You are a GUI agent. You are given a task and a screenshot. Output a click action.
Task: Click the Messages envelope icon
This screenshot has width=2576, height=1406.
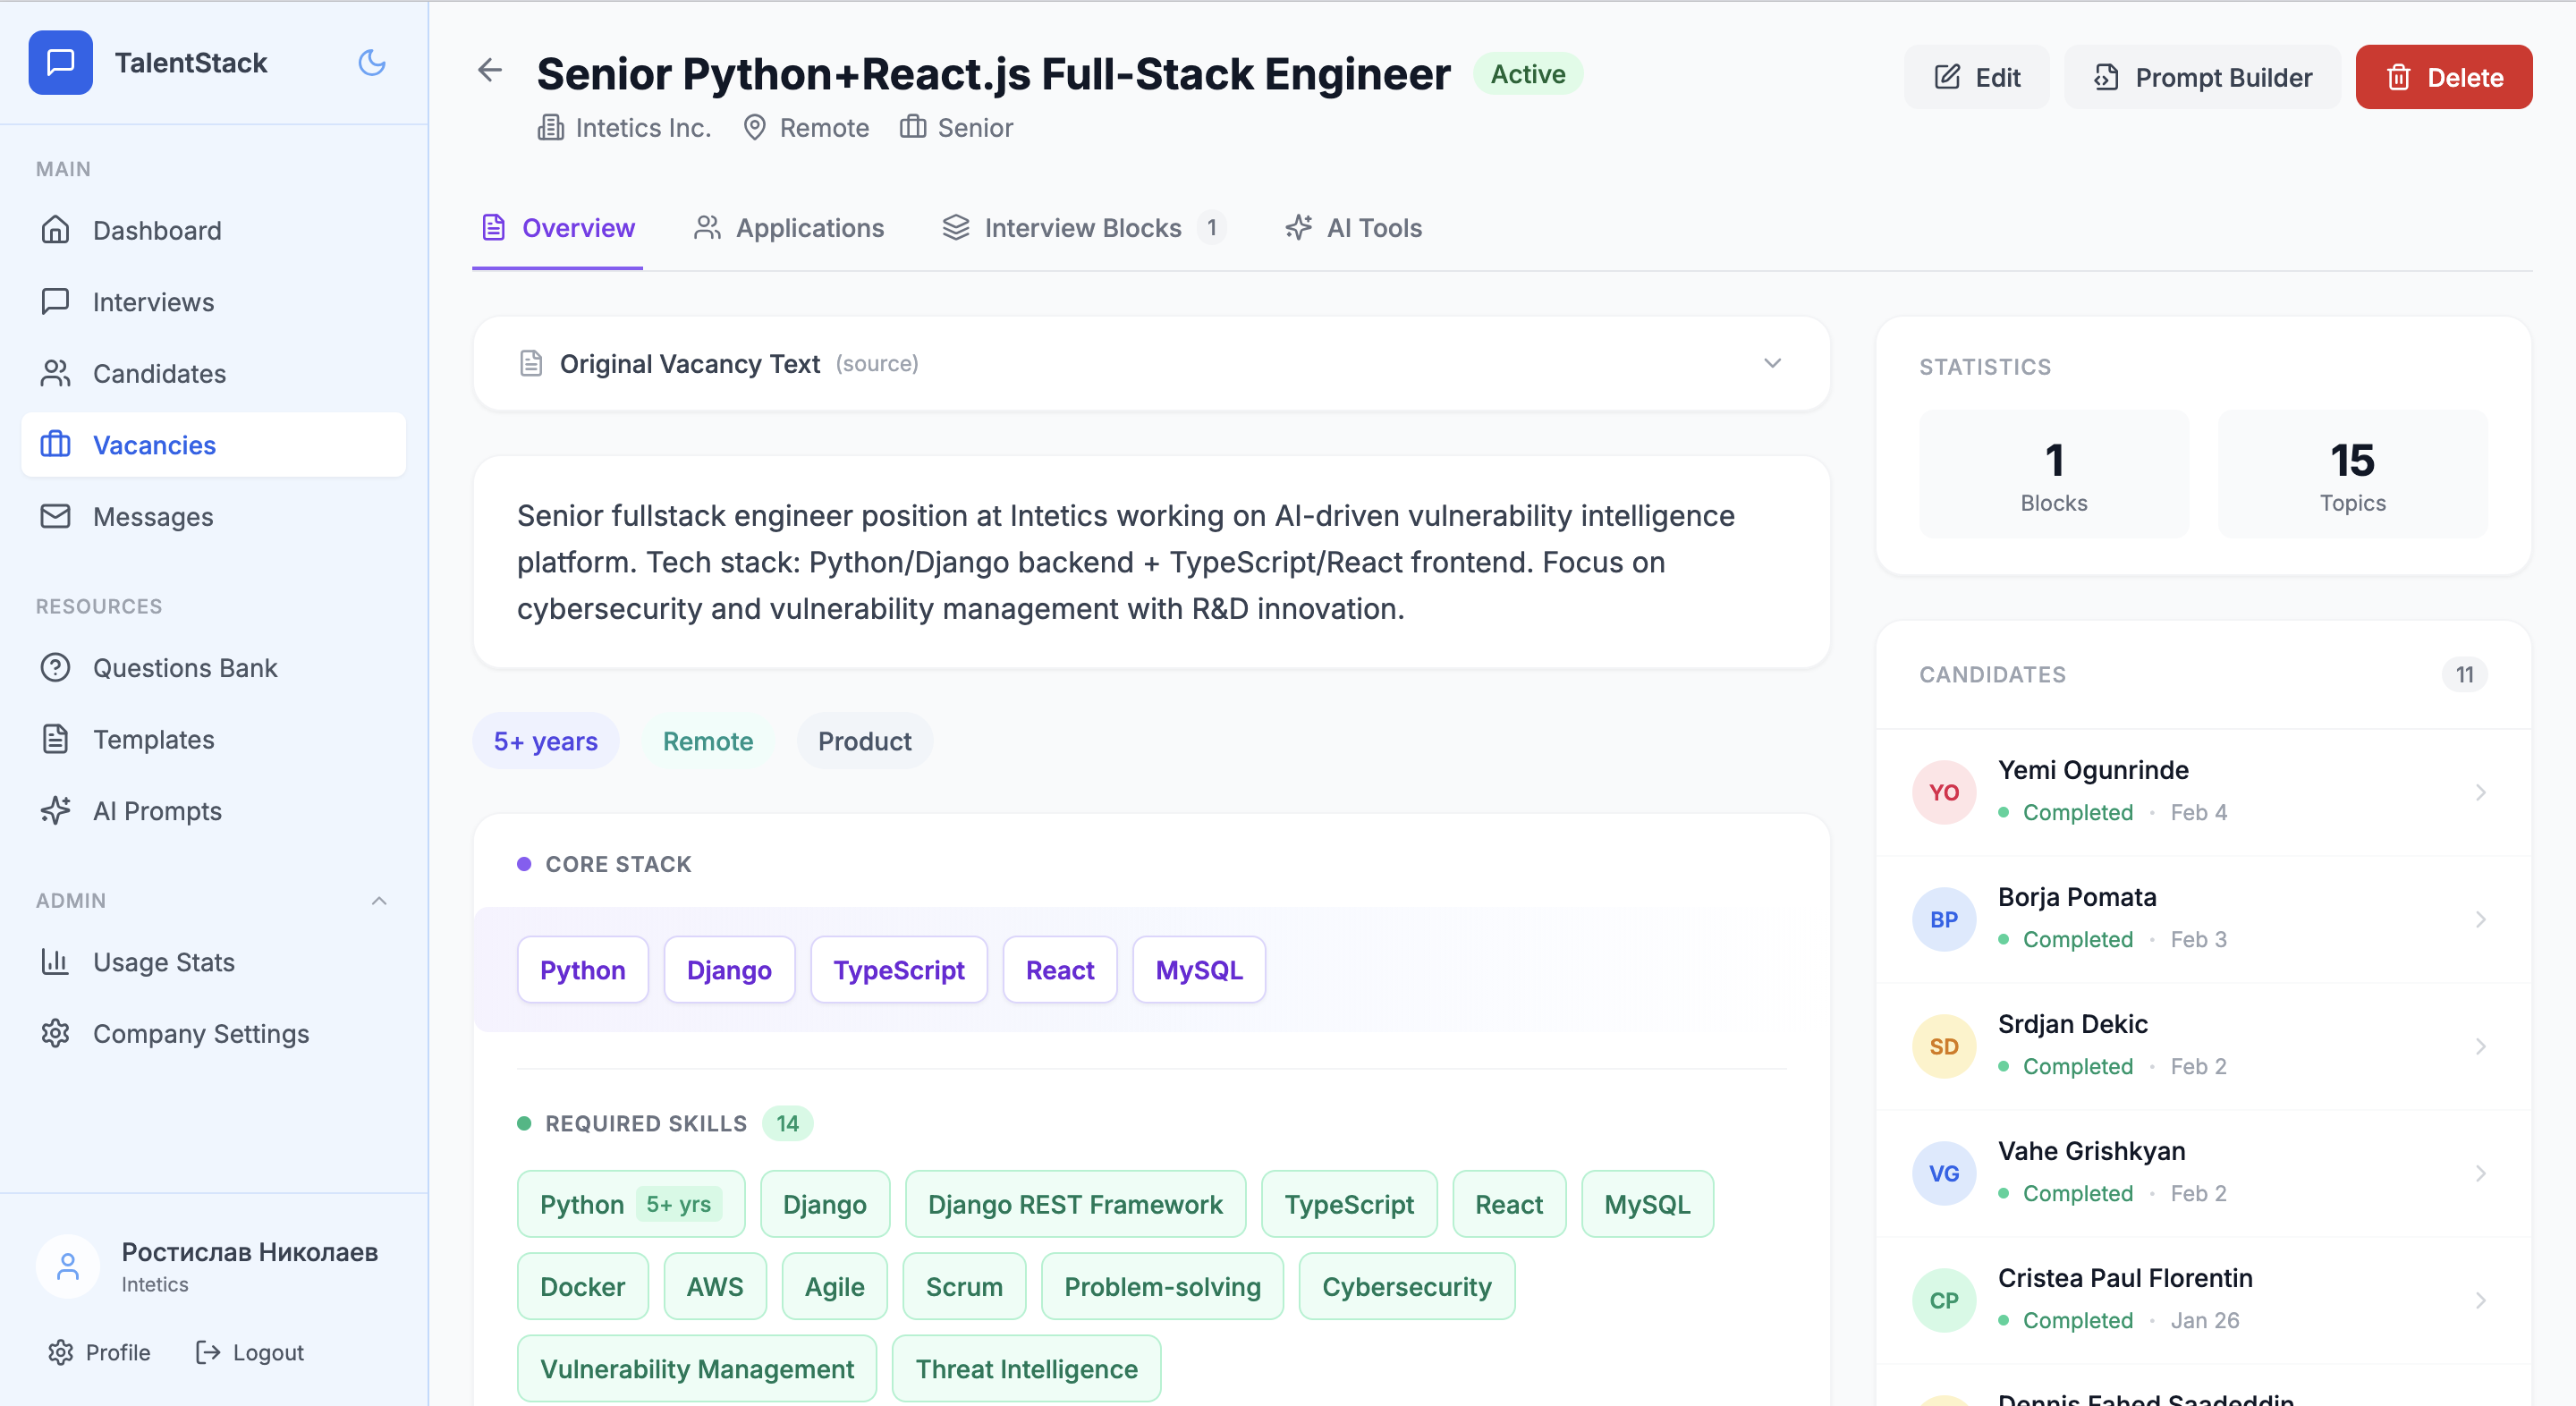click(55, 517)
